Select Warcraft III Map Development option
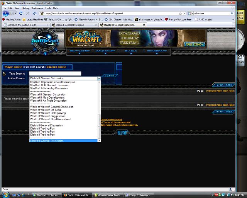Screen dimensions: 247x198 pos(47,97)
